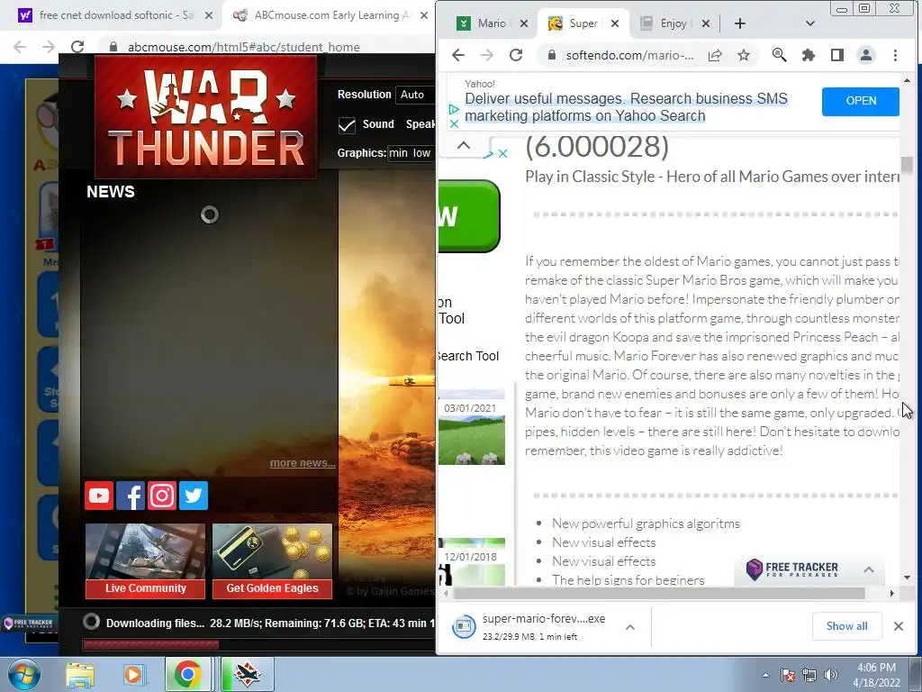Open the volume speaker icon in system tray
The width and height of the screenshot is (922, 692).
point(830,675)
